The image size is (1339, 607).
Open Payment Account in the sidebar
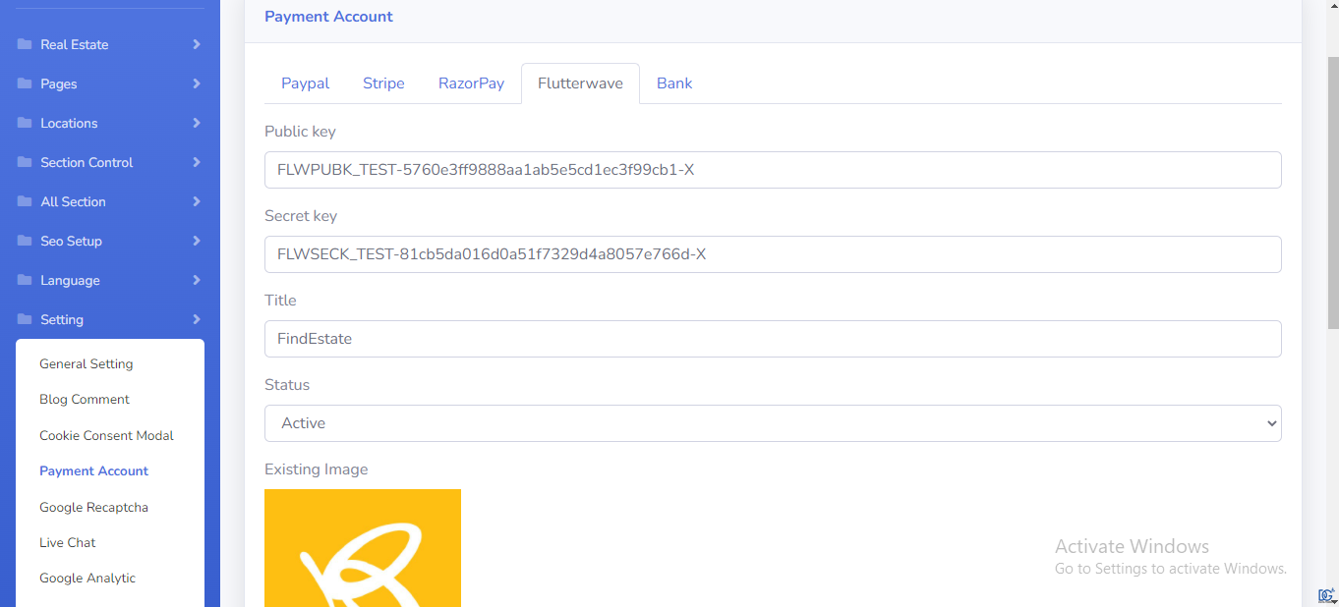(x=93, y=470)
